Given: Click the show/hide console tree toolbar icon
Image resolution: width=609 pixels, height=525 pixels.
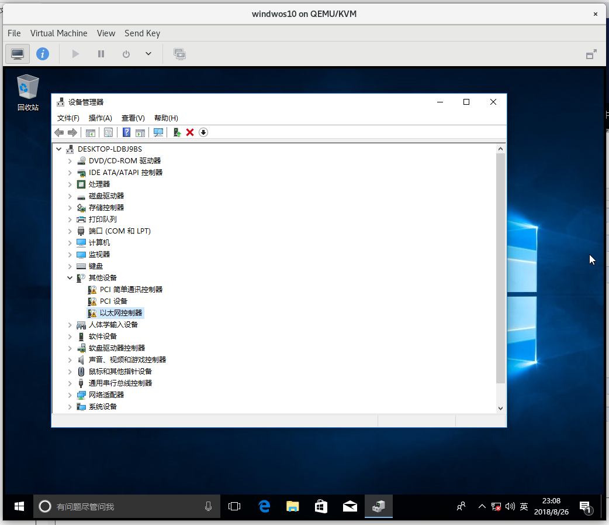Looking at the screenshot, I should point(91,133).
